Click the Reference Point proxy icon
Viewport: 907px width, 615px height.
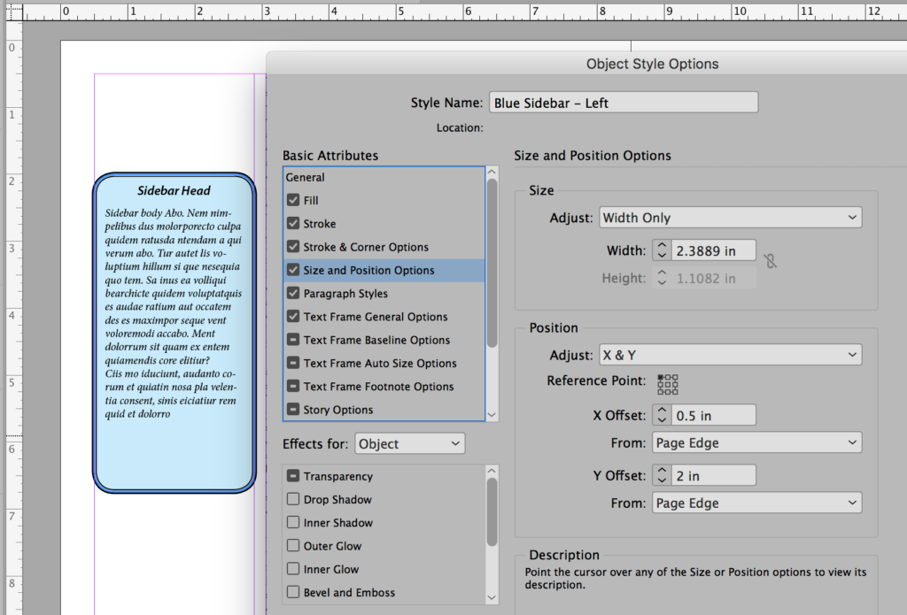[667, 384]
